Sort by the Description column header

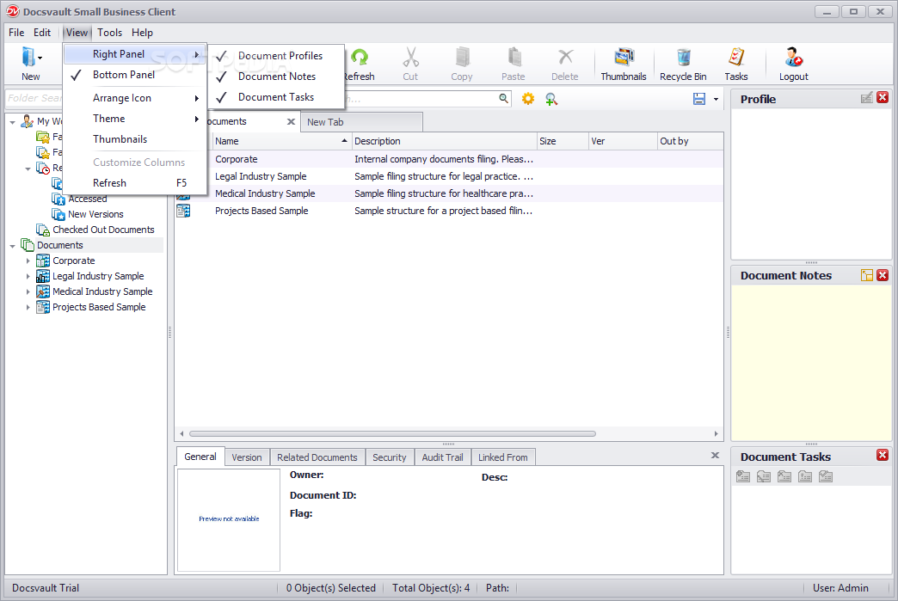pyautogui.click(x=445, y=141)
